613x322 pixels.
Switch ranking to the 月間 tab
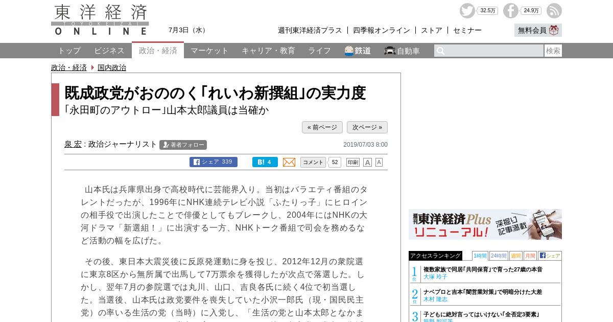click(x=530, y=256)
